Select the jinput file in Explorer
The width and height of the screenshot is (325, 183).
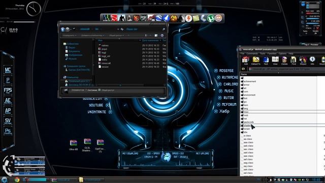[x=103, y=49]
